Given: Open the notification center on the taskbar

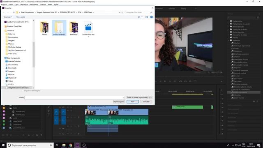Looking at the screenshot, I should click(x=258, y=145).
